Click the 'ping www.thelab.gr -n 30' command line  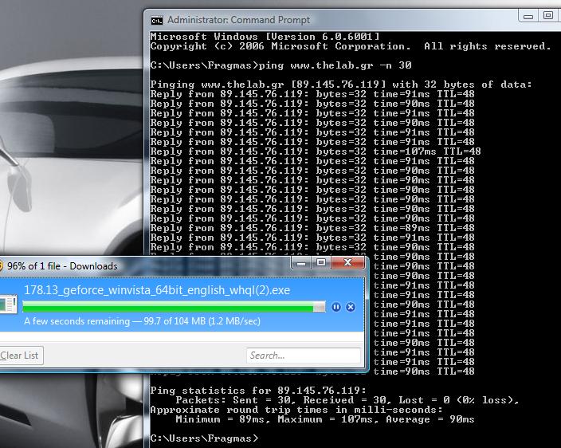pos(335,65)
